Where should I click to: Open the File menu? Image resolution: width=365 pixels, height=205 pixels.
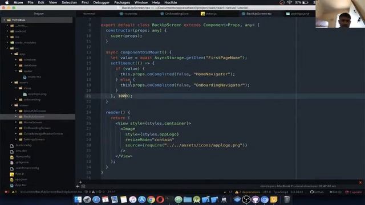pos(30,2)
